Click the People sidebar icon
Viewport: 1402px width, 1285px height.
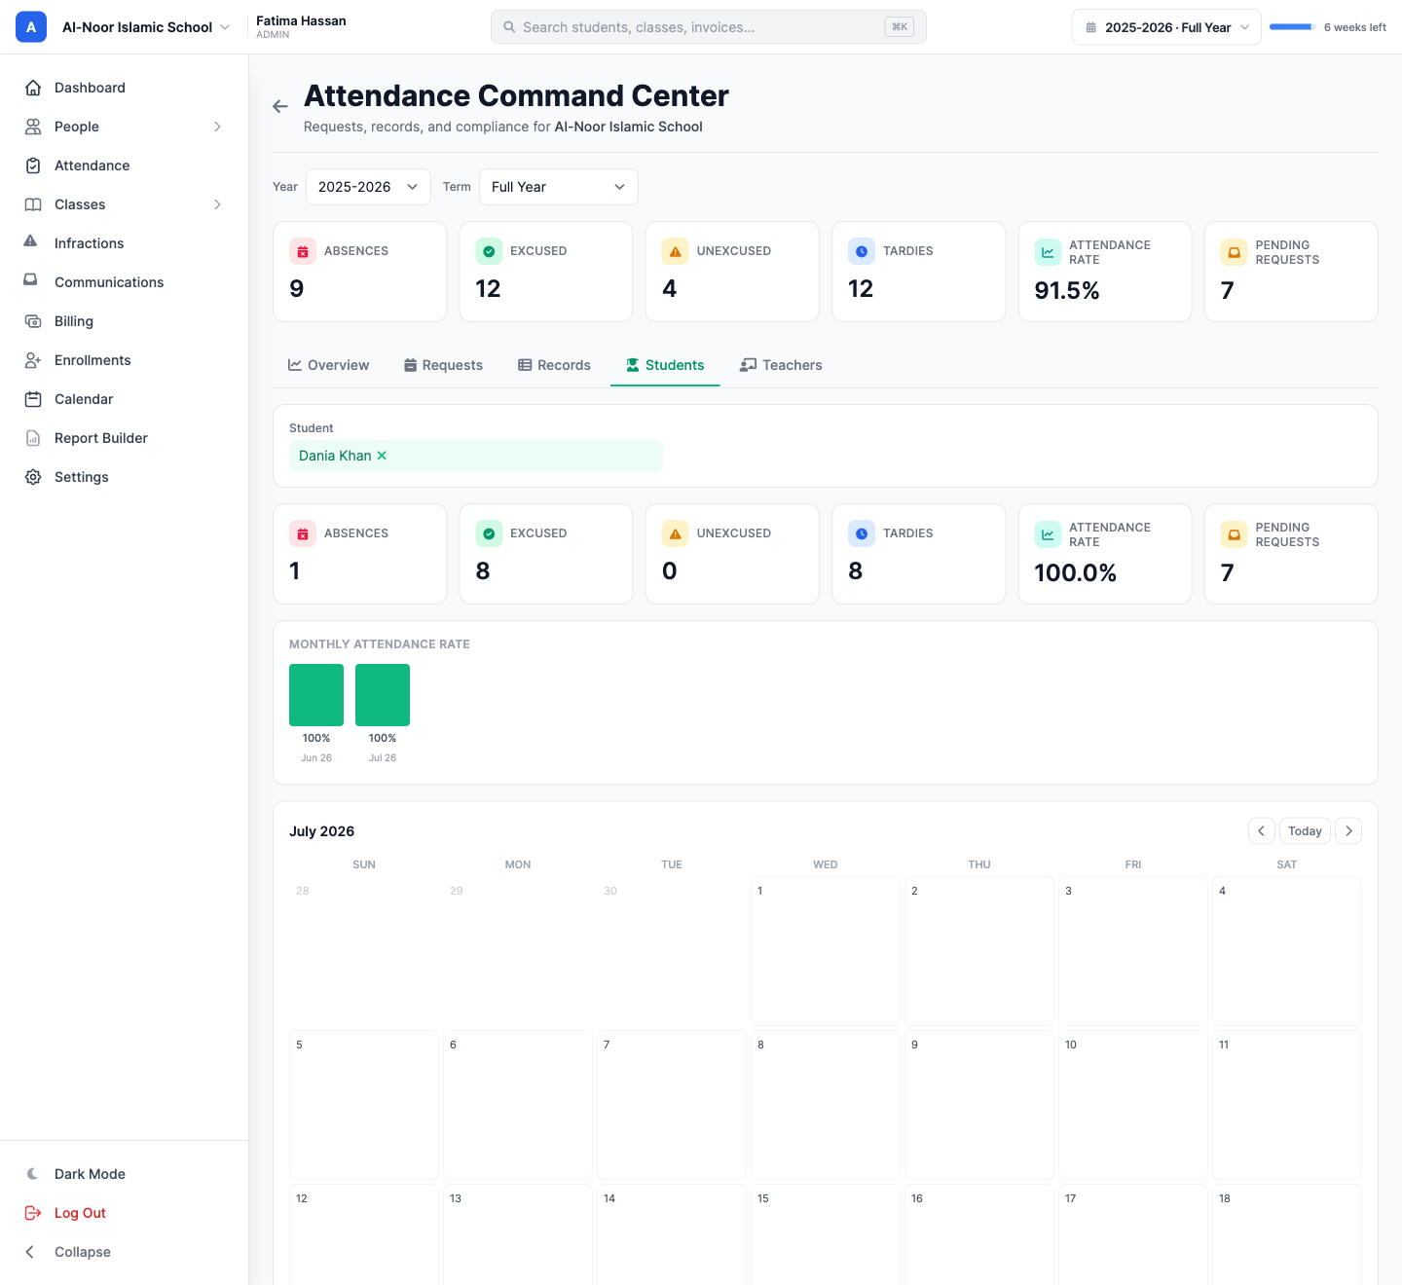33,127
